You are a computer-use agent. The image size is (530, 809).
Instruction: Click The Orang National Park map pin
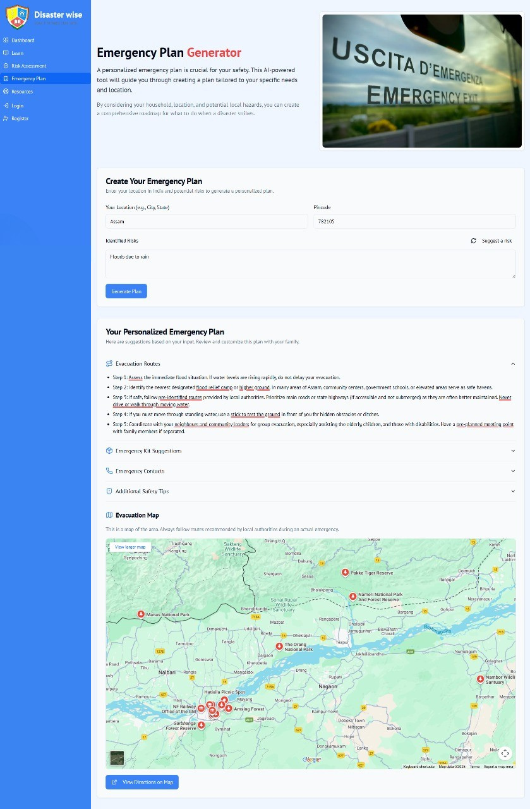(279, 647)
